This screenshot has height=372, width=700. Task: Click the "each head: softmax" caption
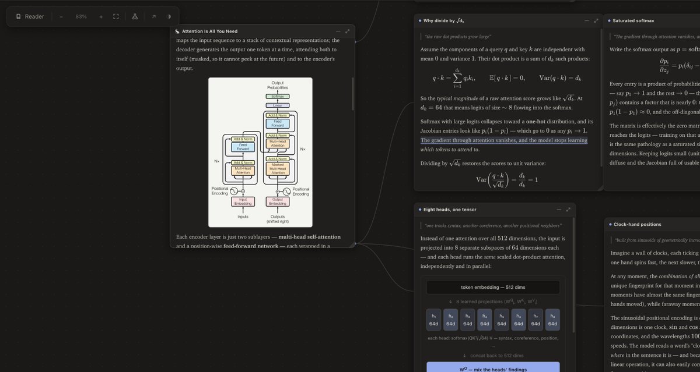pyautogui.click(x=493, y=341)
